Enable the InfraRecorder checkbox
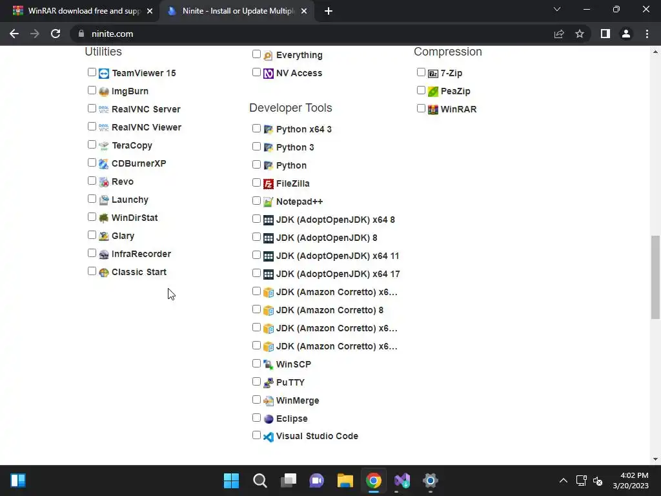 [92, 253]
